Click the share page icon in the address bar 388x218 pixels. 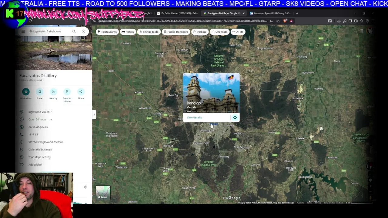278,21
